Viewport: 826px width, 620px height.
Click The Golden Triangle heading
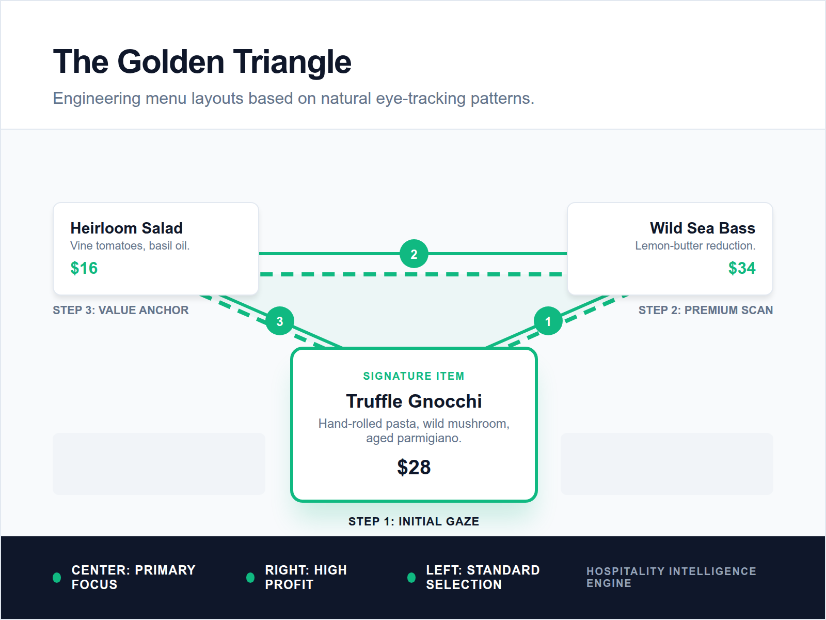pyautogui.click(x=202, y=62)
